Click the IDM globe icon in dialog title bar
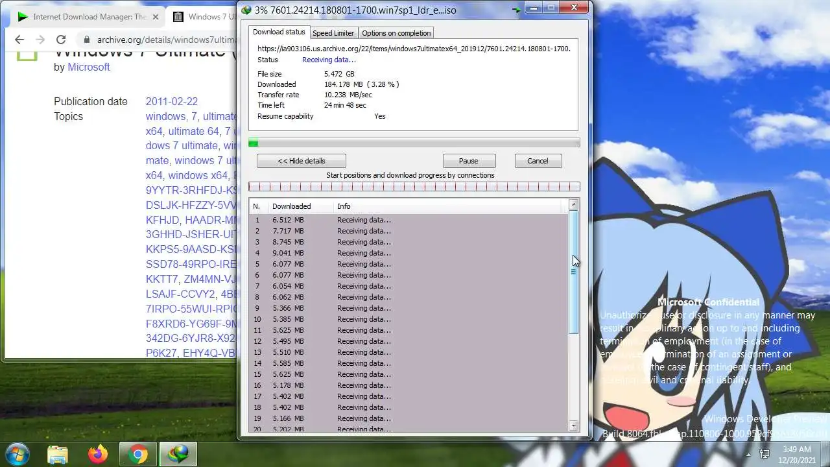Image resolution: width=830 pixels, height=467 pixels. tap(246, 10)
